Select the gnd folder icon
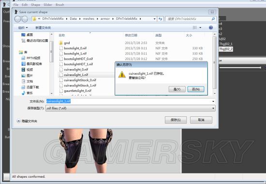This screenshot has height=184, width=266. pyautogui.click(x=61, y=43)
